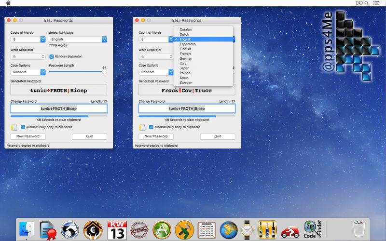Image resolution: width=386 pixels, height=241 pixels.
Task: Click the generated password tunic+FROTH]Bicep box
Action: tap(58, 90)
